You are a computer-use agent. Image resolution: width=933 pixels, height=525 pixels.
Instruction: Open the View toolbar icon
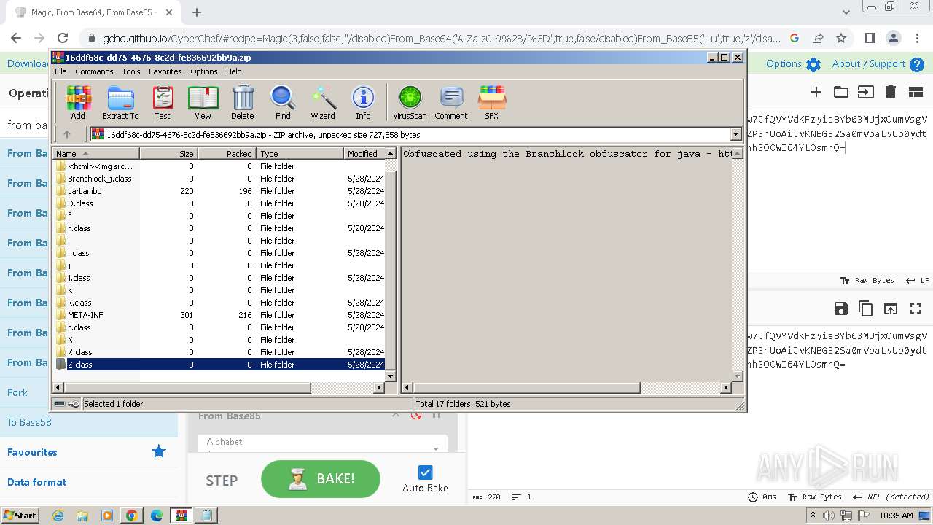[x=203, y=102]
